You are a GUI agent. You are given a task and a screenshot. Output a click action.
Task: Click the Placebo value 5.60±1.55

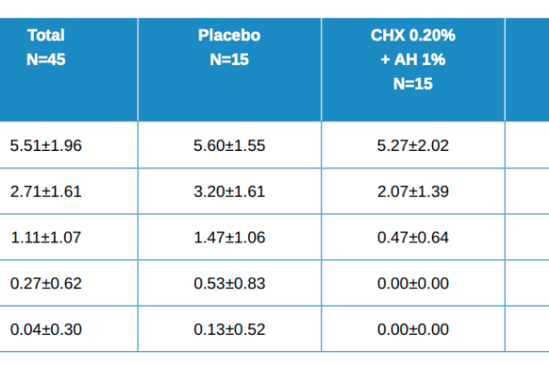[x=229, y=145]
